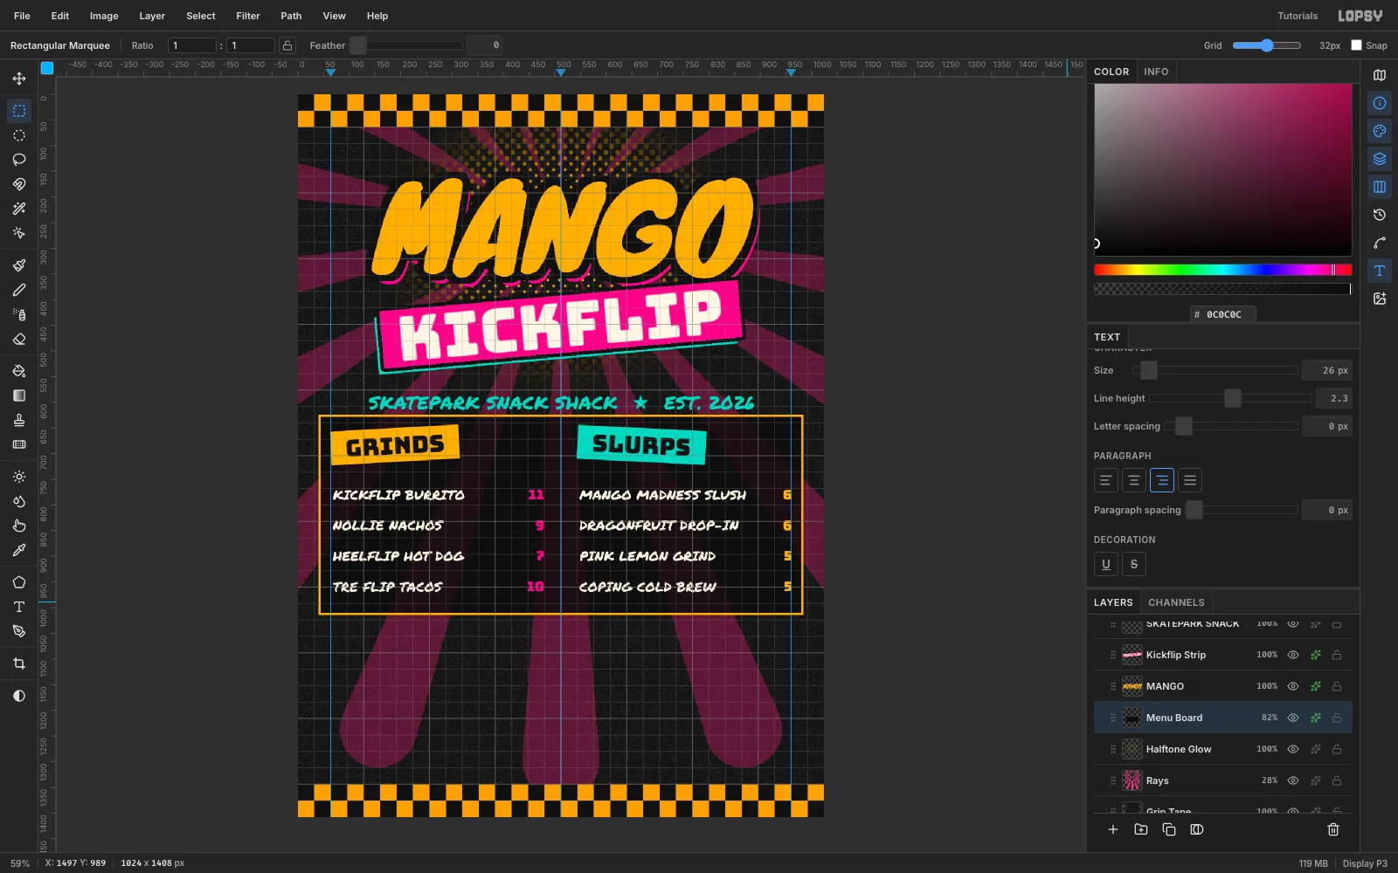Hide the Rays layer
Image resolution: width=1398 pixels, height=873 pixels.
pyautogui.click(x=1293, y=780)
